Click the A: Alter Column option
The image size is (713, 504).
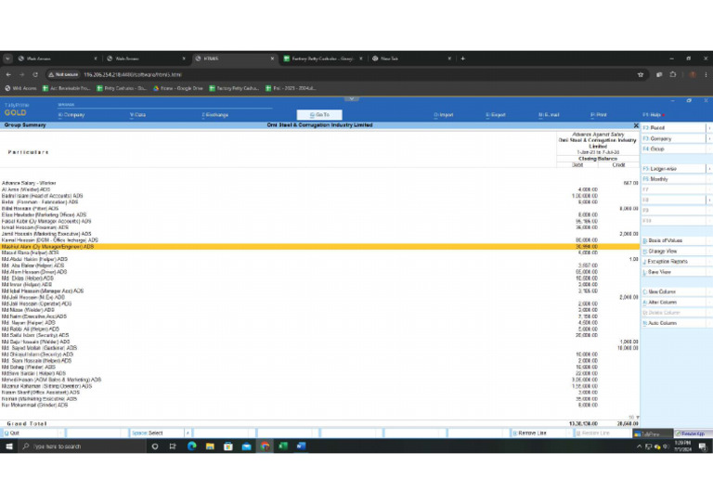[674, 303]
